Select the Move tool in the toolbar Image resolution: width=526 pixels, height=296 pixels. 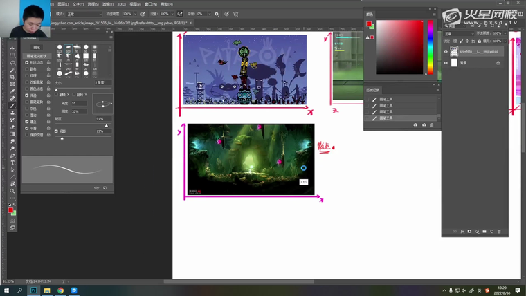click(x=12, y=48)
